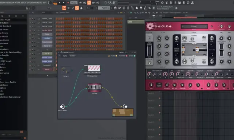Mute the Sytrus channel LED
This screenshot has width=234, height=140.
click(x=30, y=34)
